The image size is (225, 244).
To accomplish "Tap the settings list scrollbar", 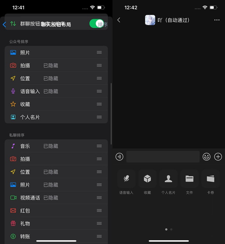I will pos(111,114).
